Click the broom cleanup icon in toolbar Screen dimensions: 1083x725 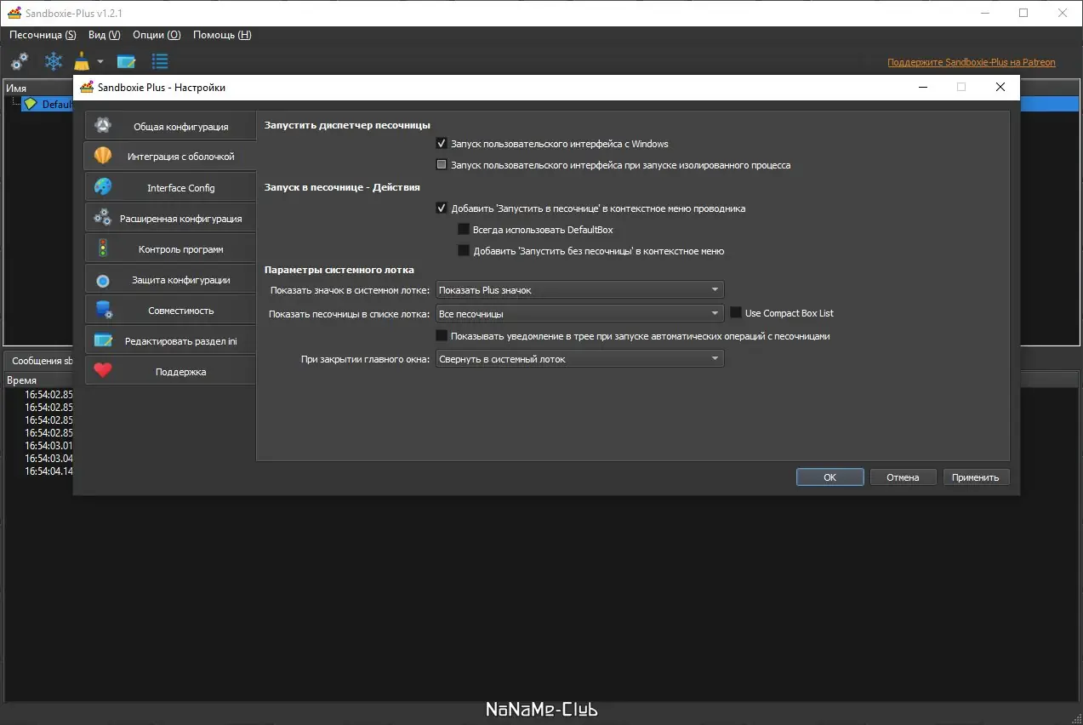coord(82,61)
